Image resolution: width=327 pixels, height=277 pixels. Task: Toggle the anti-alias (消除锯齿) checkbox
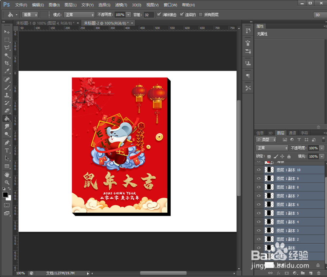[159, 15]
